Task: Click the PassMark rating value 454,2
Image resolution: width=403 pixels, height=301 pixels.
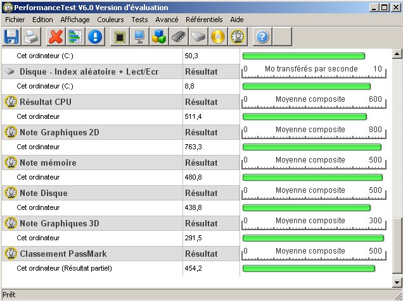Action: [193, 268]
